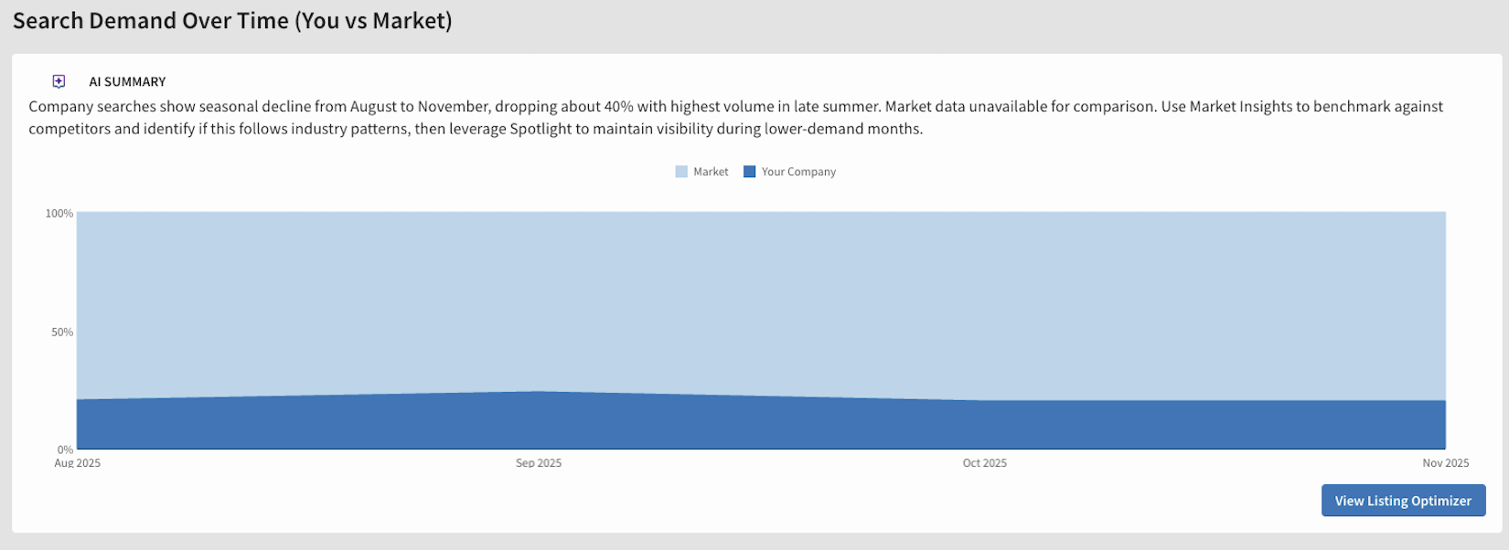The width and height of the screenshot is (1509, 550).
Task: Click the Aug 2025 axis label
Action: (78, 463)
